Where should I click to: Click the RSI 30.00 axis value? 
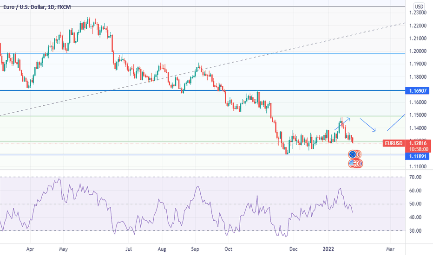[415, 231]
